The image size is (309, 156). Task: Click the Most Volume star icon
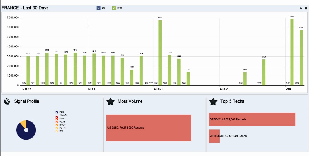click(110, 102)
